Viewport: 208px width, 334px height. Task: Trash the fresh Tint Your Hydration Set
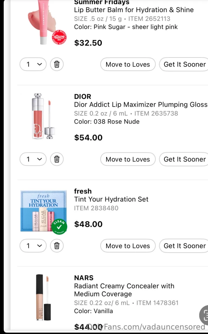point(57,246)
